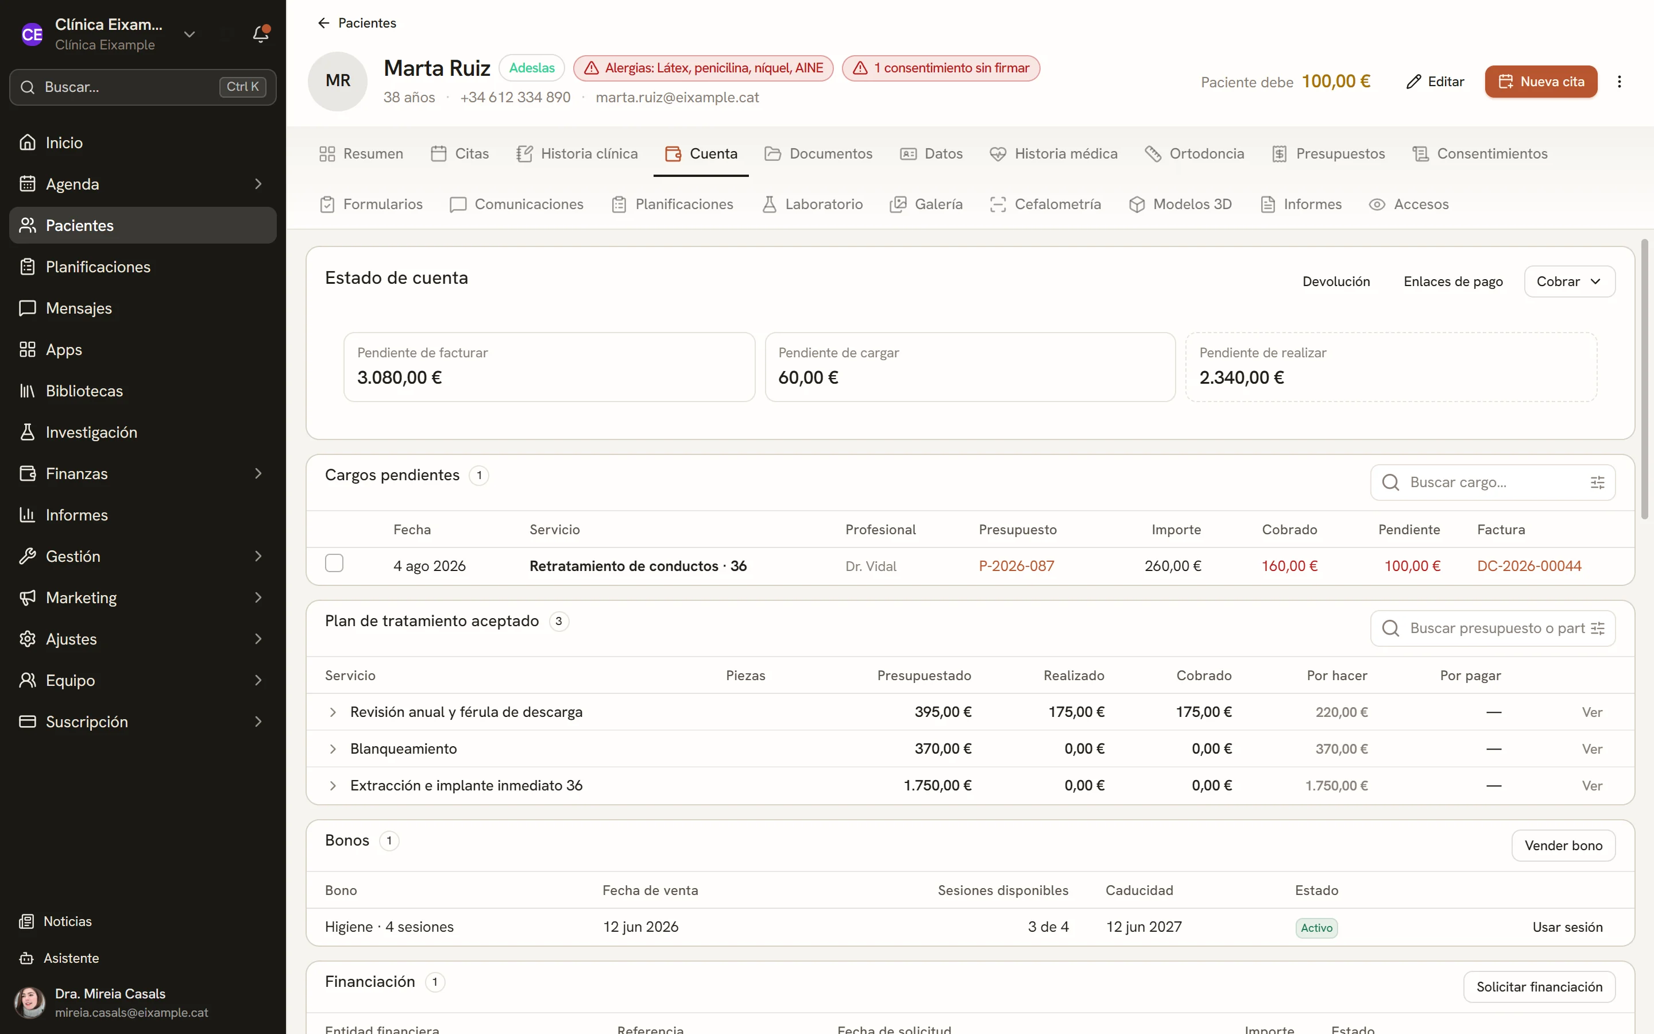Open the Cobrar dropdown
Image resolution: width=1654 pixels, height=1034 pixels.
coord(1569,281)
